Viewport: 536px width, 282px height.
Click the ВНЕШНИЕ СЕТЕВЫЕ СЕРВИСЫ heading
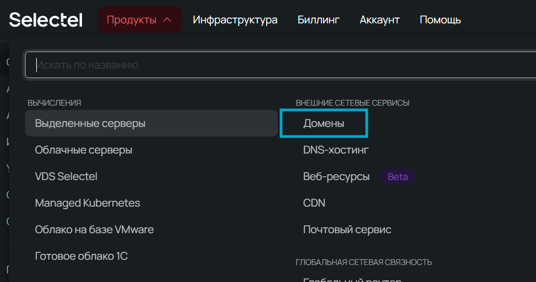pos(352,103)
